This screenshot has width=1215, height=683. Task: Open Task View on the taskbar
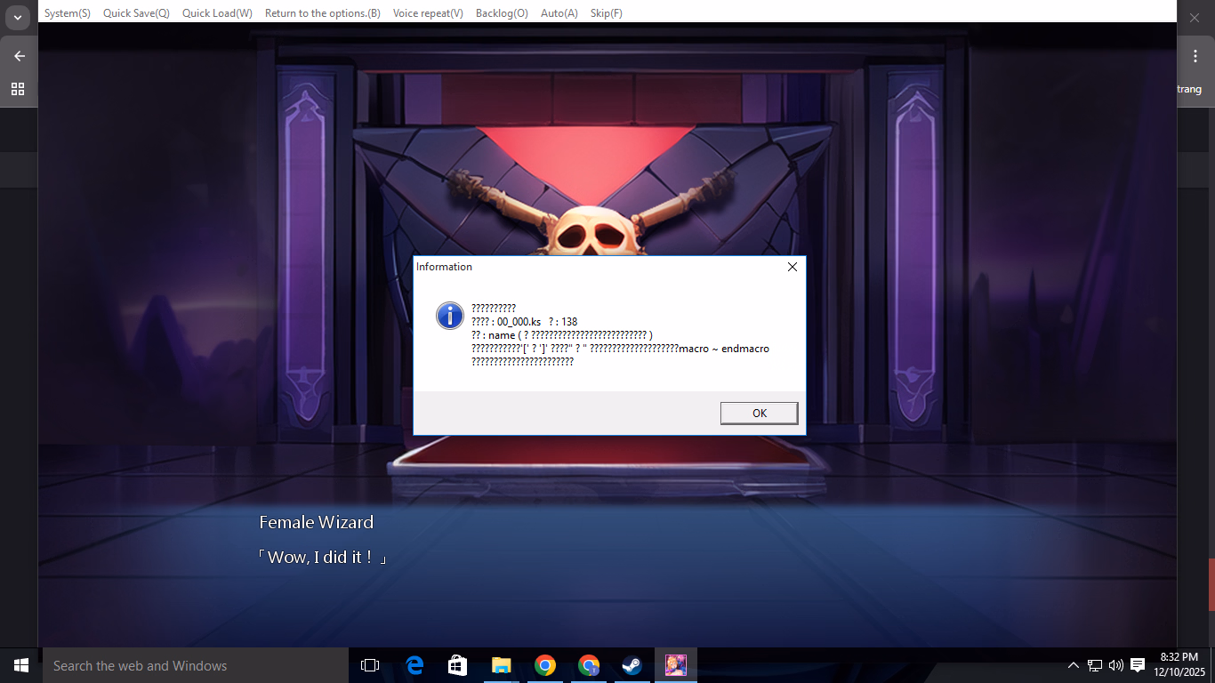point(370,665)
